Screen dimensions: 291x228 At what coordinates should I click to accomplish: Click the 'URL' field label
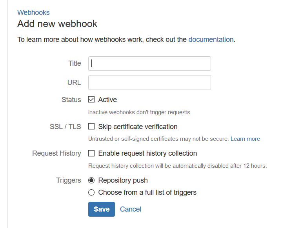coord(74,83)
